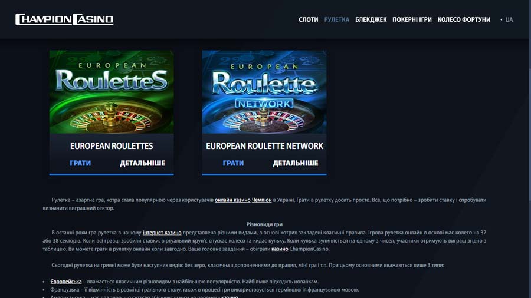Open the КОЛЕСО ФОРТУНИ page
Viewport: 531px width, 298px height.
click(464, 19)
